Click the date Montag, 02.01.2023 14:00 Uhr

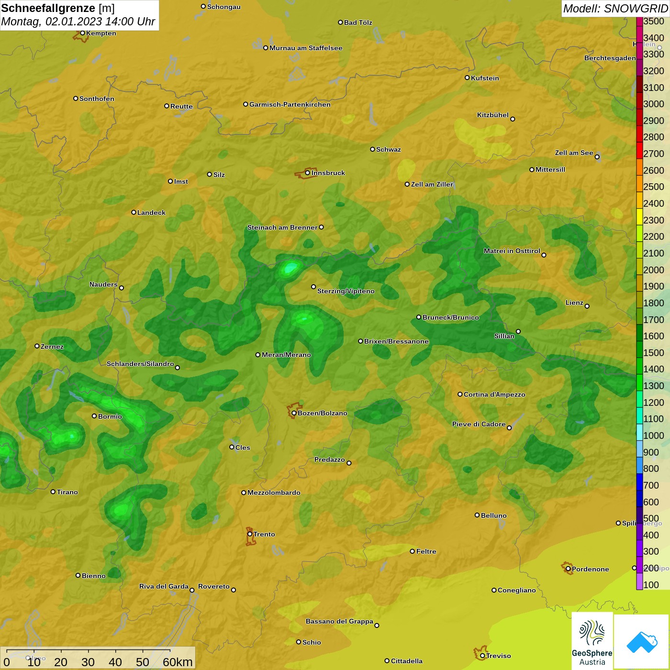click(x=78, y=22)
